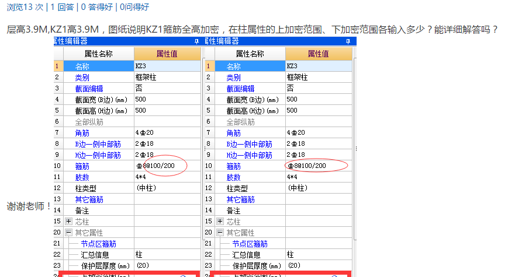Edit KZ3 name value in right panel
This screenshot has height=277, width=515.
[319, 66]
